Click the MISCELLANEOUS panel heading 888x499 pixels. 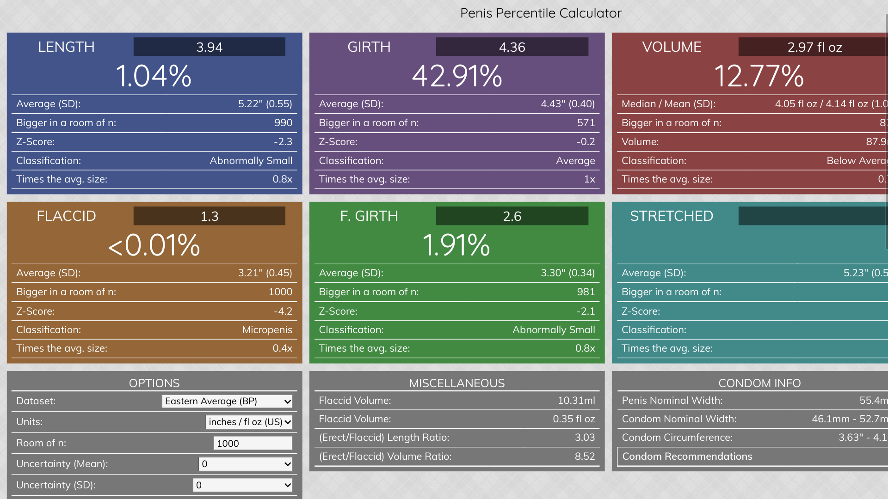point(457,383)
